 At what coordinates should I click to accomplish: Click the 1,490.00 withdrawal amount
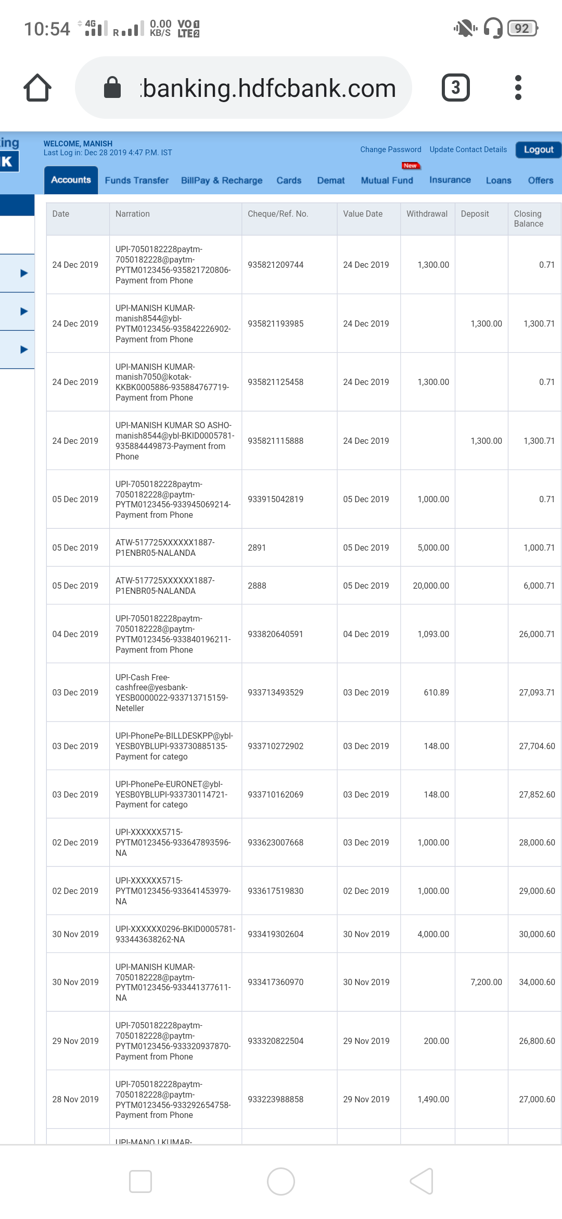pyautogui.click(x=433, y=1099)
